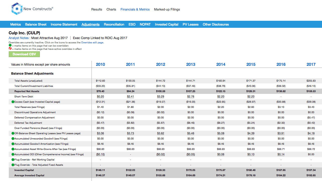Click the 2010 column header
The image size is (322, 181).
point(100,64)
